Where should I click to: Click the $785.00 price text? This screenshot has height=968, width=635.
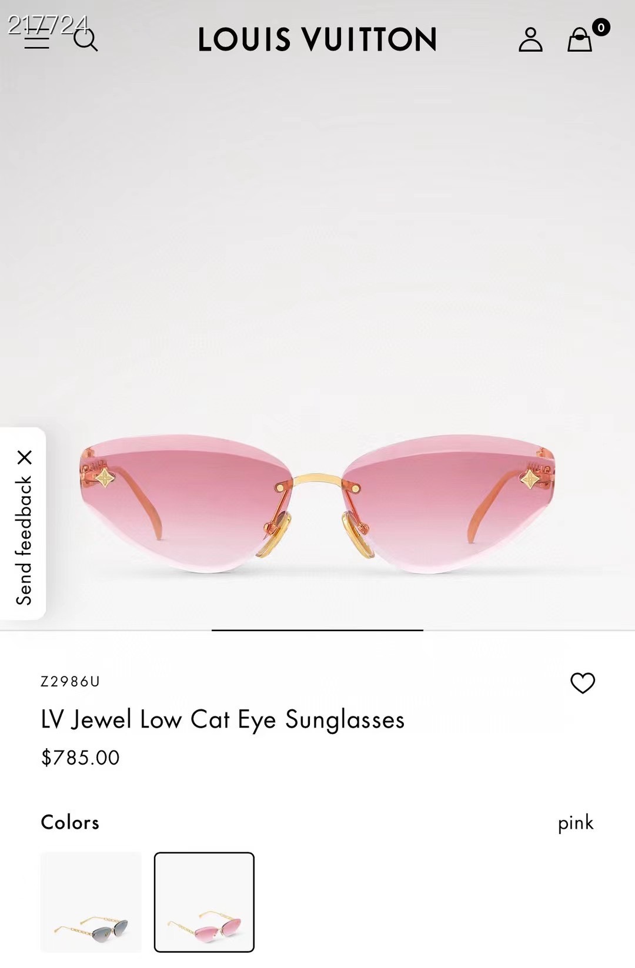[x=80, y=758]
